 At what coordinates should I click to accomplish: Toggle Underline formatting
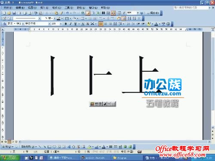[x=75, y=24]
